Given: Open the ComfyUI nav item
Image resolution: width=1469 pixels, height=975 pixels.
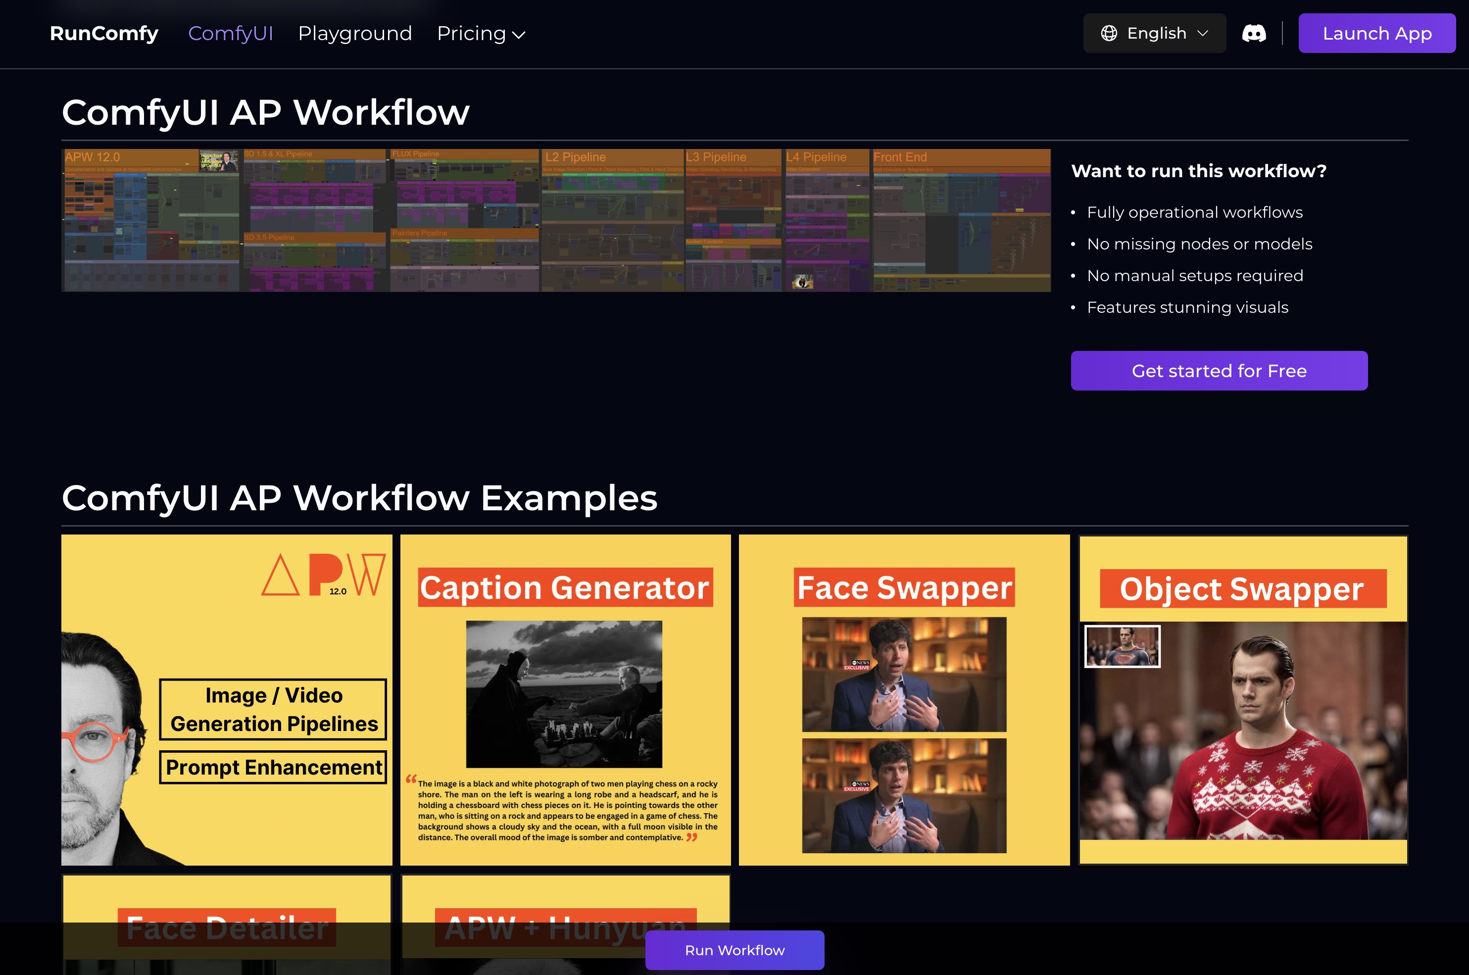Looking at the screenshot, I should [231, 34].
